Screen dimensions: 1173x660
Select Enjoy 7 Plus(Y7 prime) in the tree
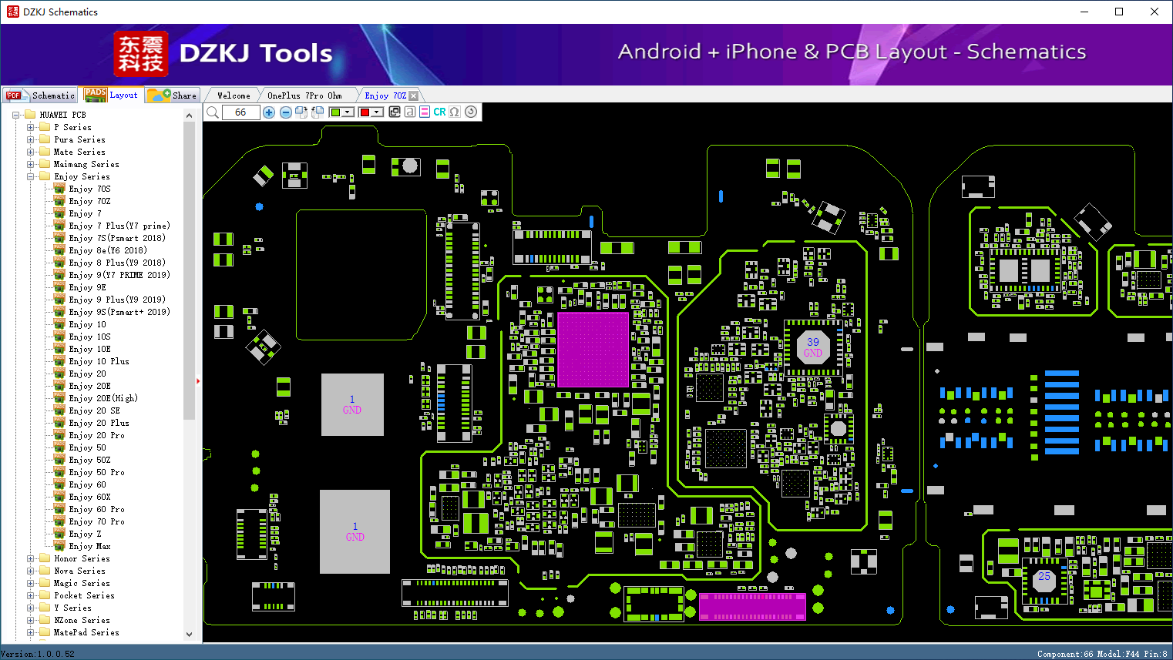pyautogui.click(x=119, y=226)
